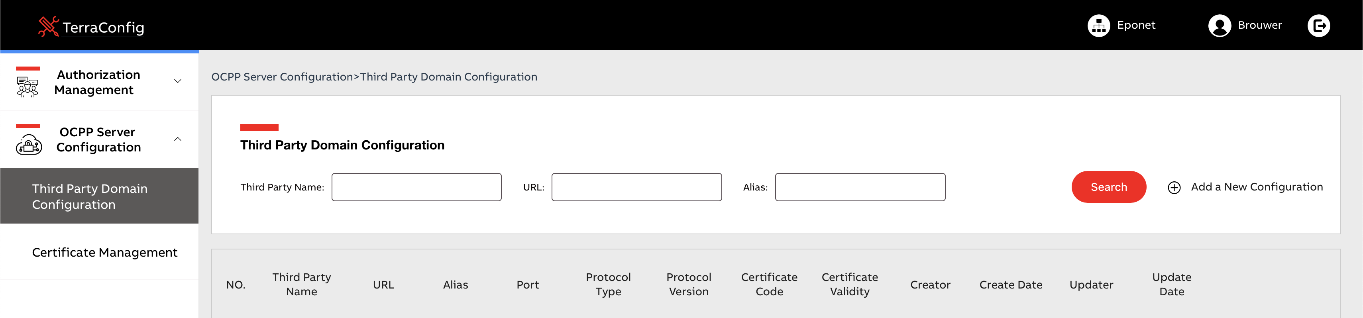This screenshot has width=1363, height=318.
Task: Click the logout icon in header
Action: point(1318,26)
